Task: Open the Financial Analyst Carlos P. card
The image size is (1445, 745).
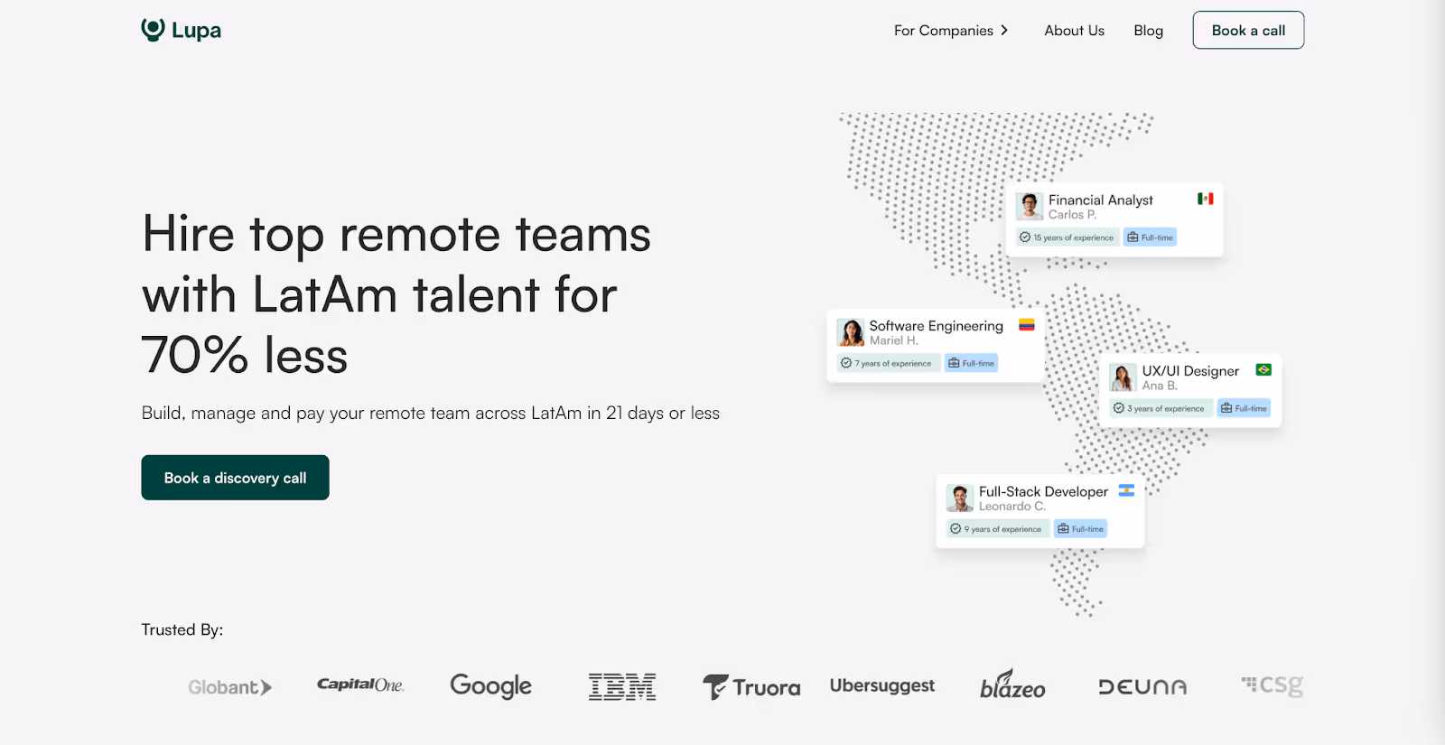Action: [1114, 219]
